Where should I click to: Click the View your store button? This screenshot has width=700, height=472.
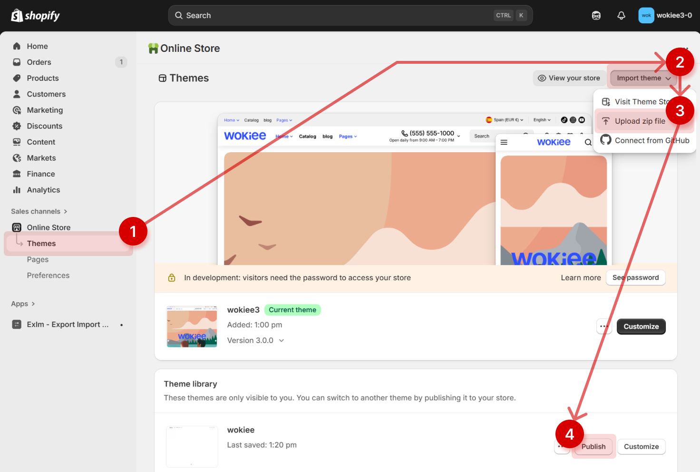[x=569, y=78]
